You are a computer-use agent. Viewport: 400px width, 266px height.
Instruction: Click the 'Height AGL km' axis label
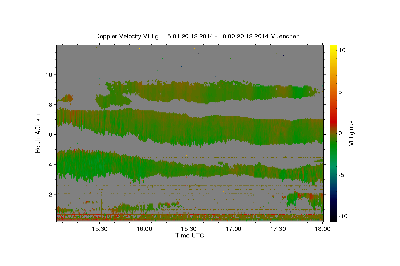(38, 133)
